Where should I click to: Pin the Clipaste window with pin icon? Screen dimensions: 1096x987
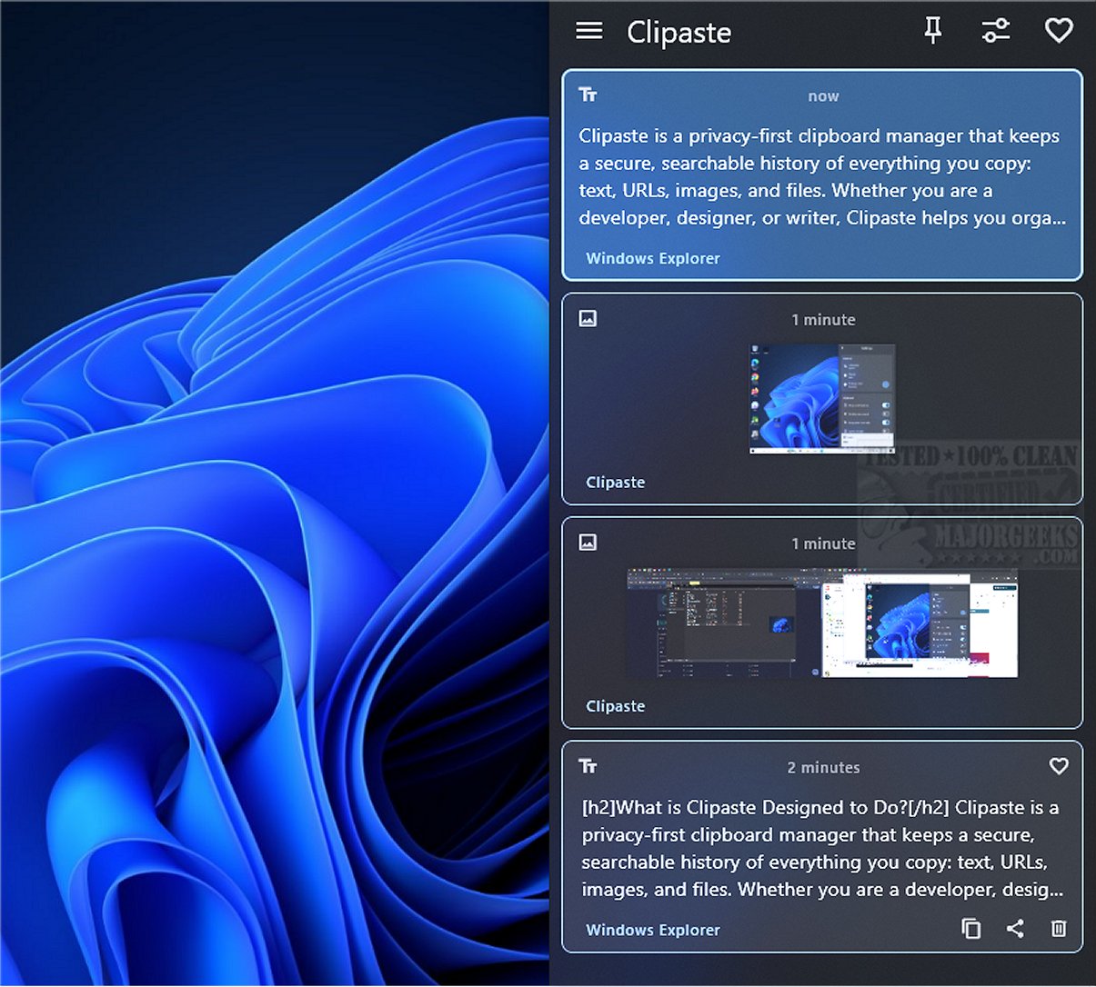pyautogui.click(x=933, y=31)
